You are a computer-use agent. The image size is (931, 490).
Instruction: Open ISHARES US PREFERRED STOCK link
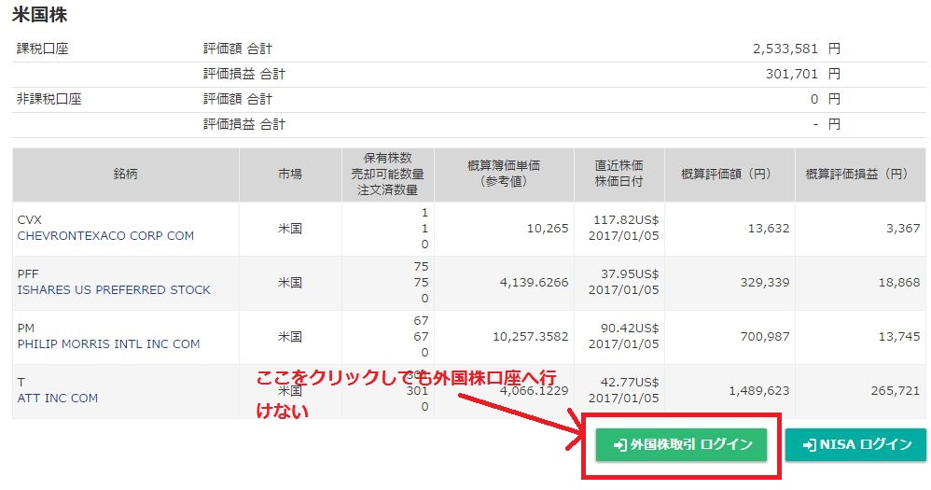[x=114, y=290]
